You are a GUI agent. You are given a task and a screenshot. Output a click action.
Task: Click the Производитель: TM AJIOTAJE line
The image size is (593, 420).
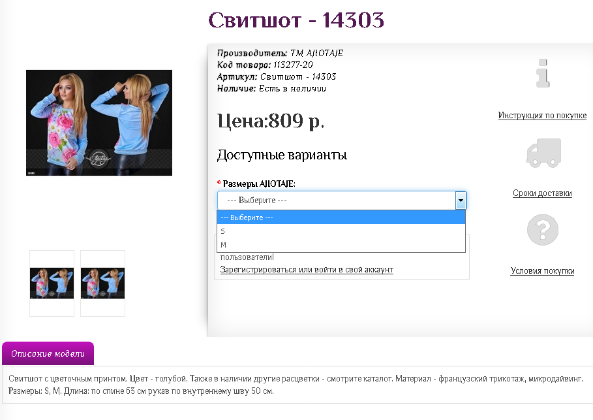coord(281,53)
